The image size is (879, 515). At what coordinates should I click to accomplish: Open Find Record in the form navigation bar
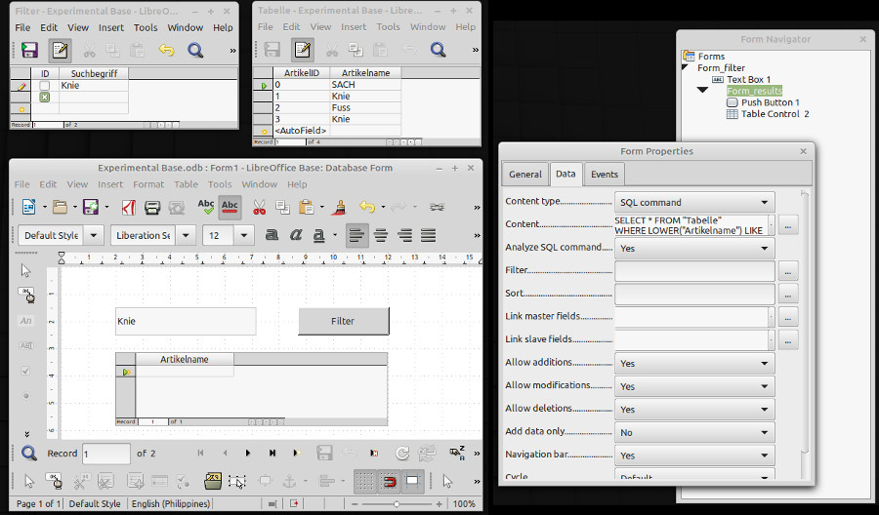29,453
